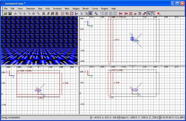Click the 'drag completed.' status message
This screenshot has height=121, width=186.
click(11, 118)
